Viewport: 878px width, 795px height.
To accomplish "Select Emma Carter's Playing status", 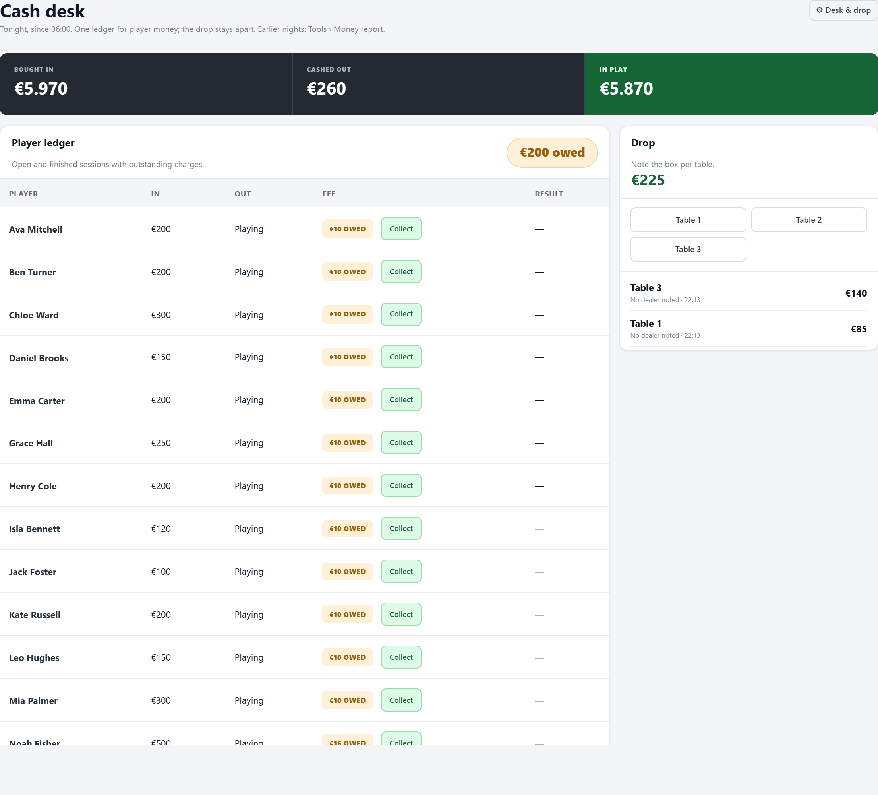I will click(x=249, y=399).
